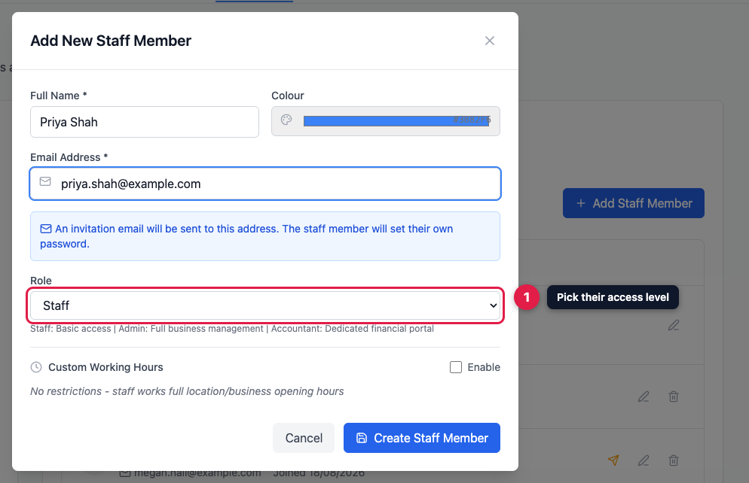Click the envelope icon in invitation notice
The height and width of the screenshot is (483, 749).
tap(46, 229)
